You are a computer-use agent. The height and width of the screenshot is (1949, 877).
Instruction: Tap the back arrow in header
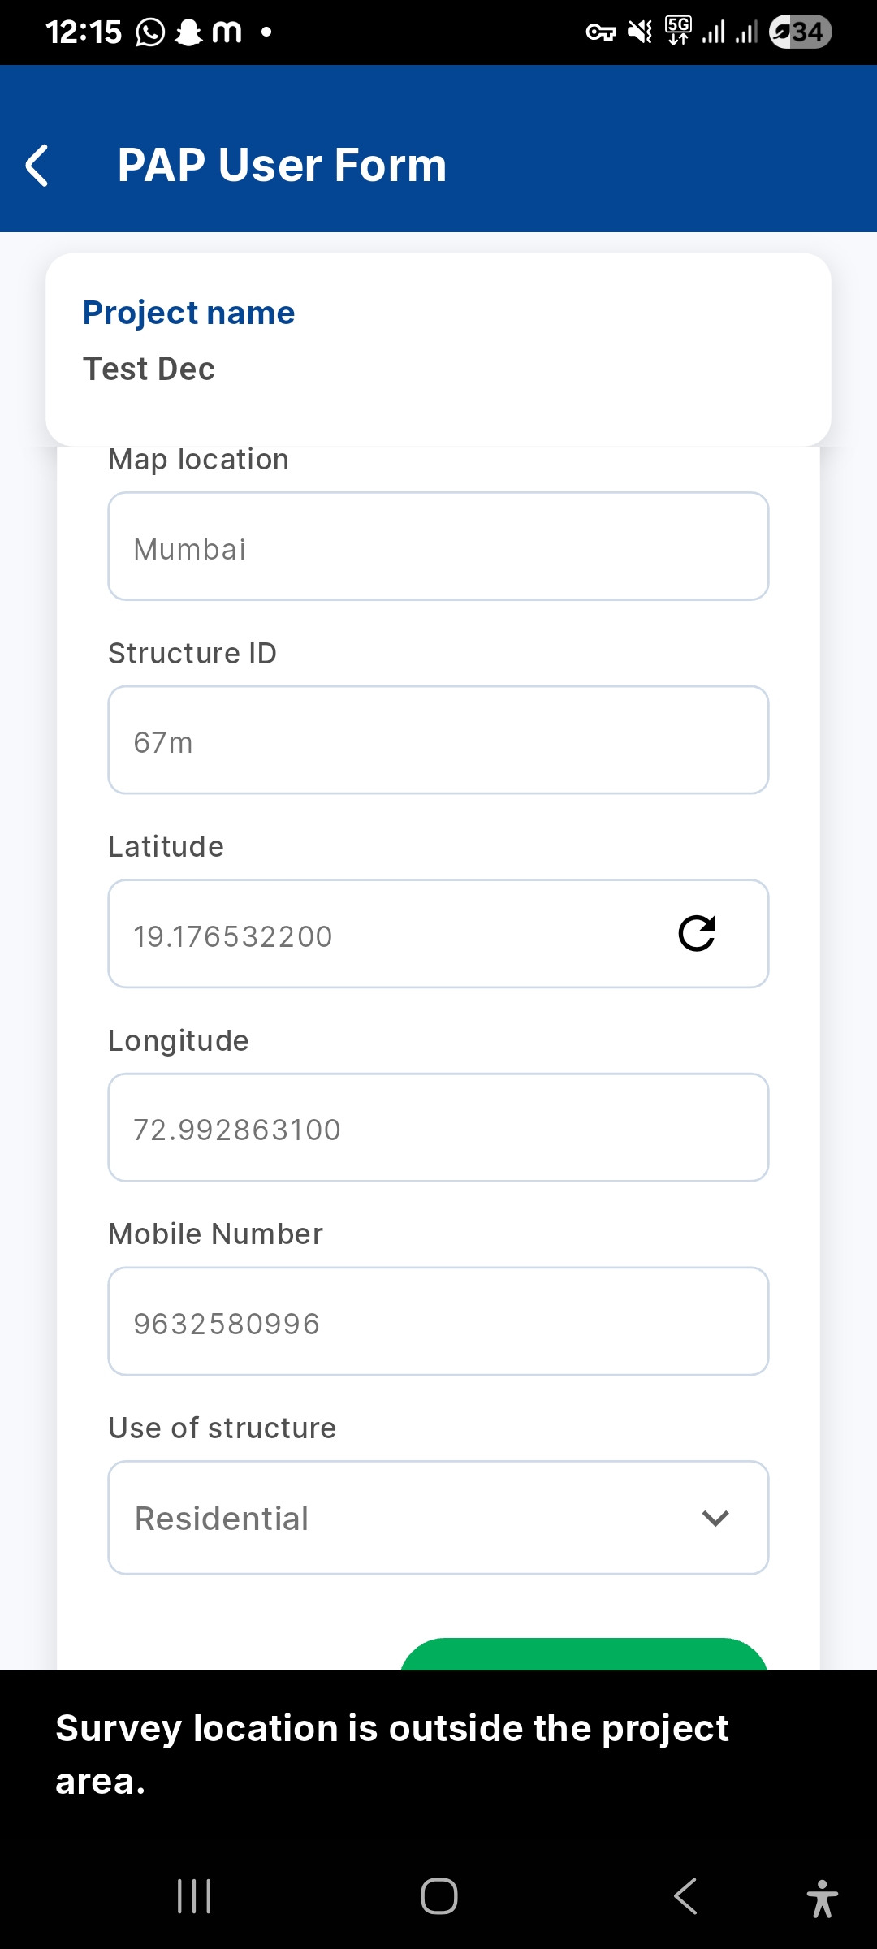pos(37,166)
